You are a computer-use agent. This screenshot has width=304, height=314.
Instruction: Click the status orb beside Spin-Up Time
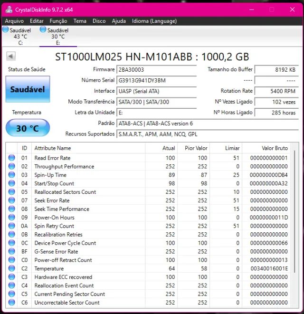tap(12, 175)
